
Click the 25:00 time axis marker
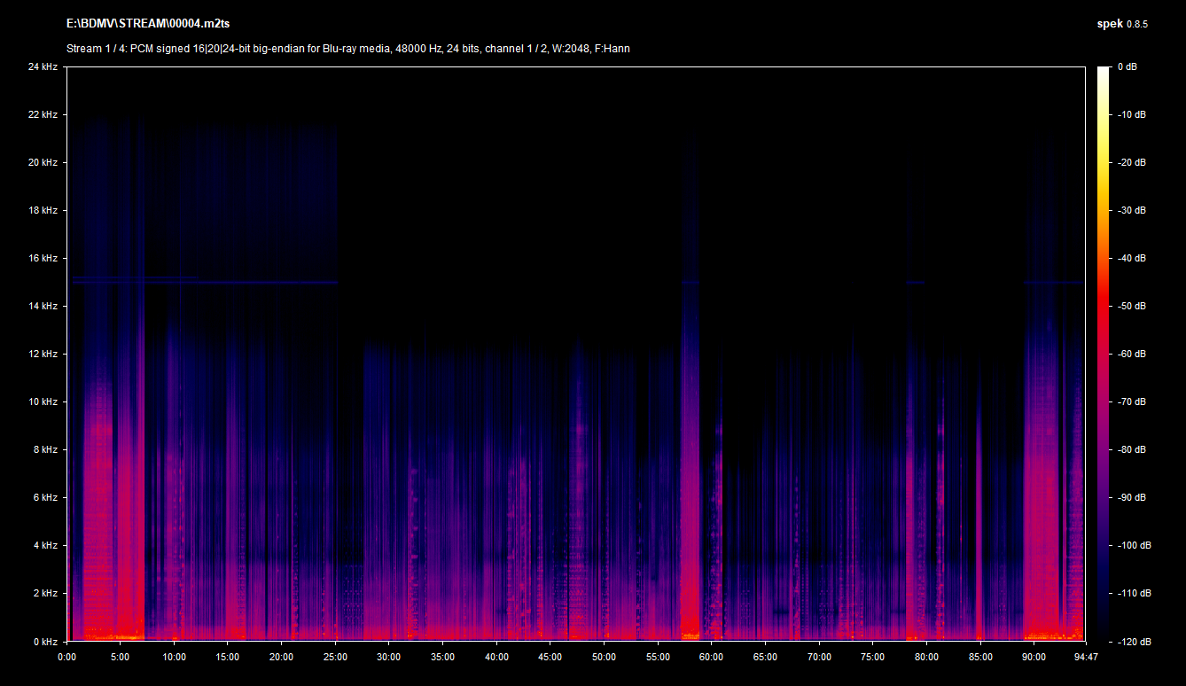pos(335,657)
